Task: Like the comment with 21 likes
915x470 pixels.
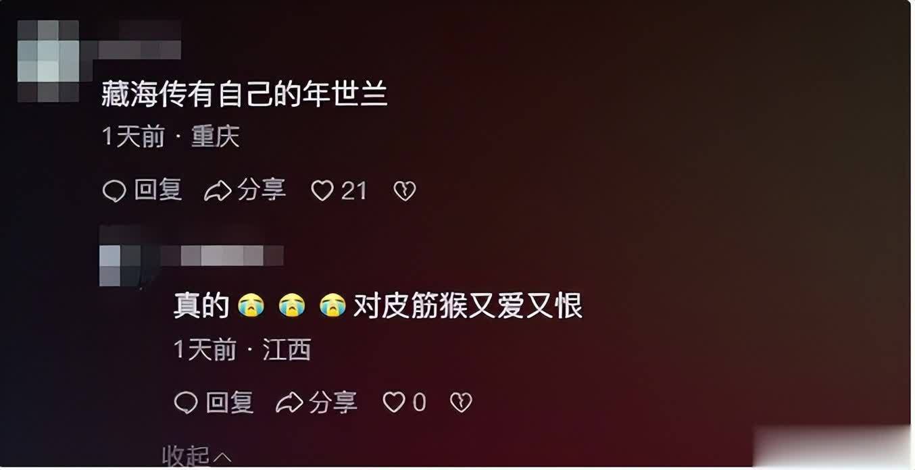Action: [322, 191]
